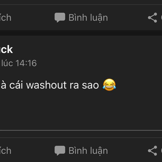This screenshot has height=162, width=162.
Task: Click the post text "cái washout ra sao"
Action: (54, 85)
